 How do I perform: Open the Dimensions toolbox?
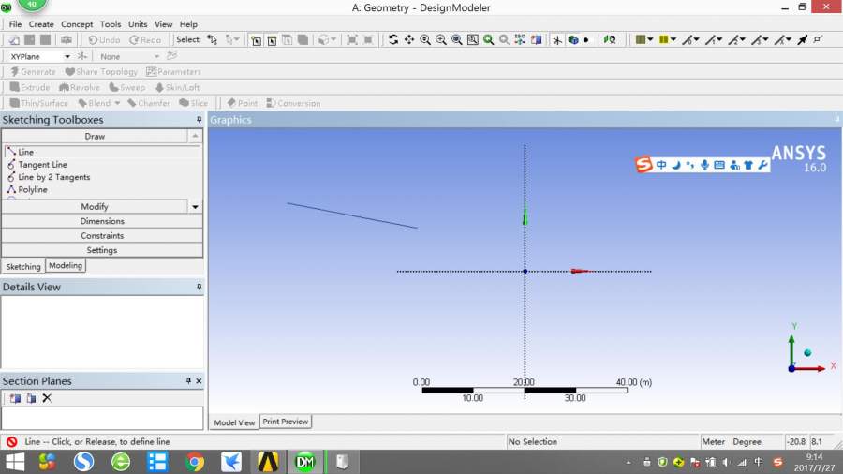[102, 221]
